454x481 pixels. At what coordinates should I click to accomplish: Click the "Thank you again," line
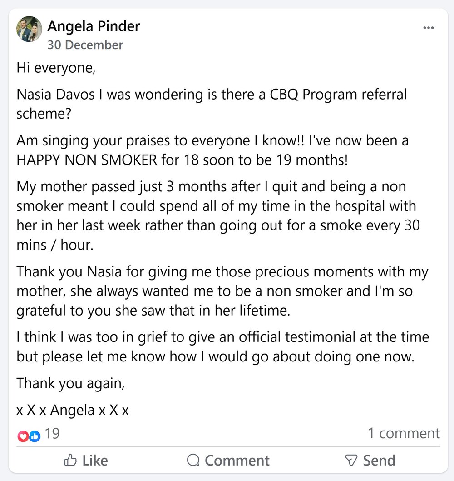click(x=70, y=383)
